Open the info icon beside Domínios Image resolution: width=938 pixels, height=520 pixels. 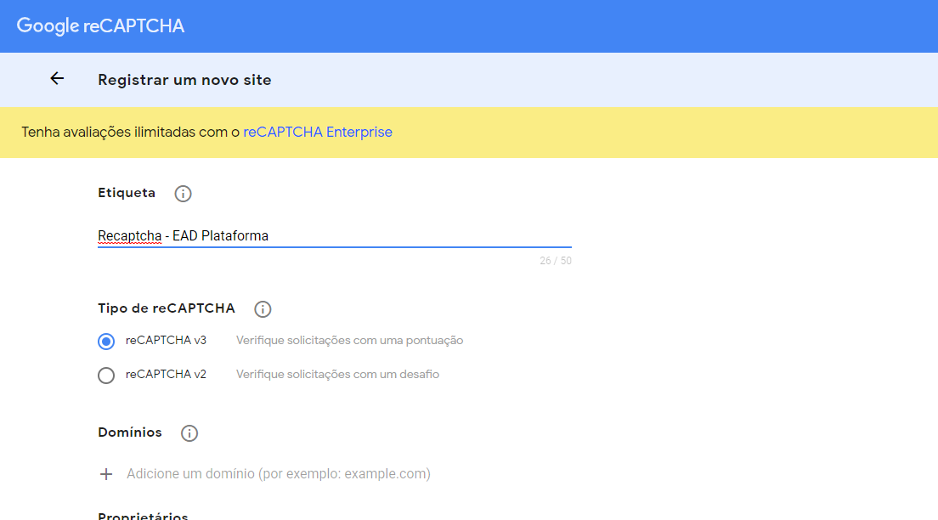(189, 432)
